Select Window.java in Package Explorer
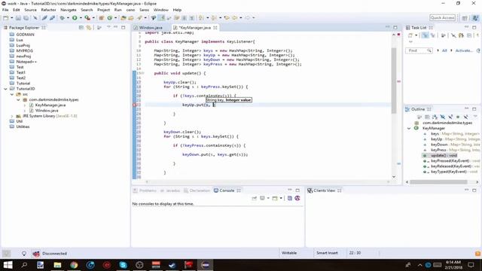Image resolution: width=482 pixels, height=271 pixels. [x=47, y=111]
